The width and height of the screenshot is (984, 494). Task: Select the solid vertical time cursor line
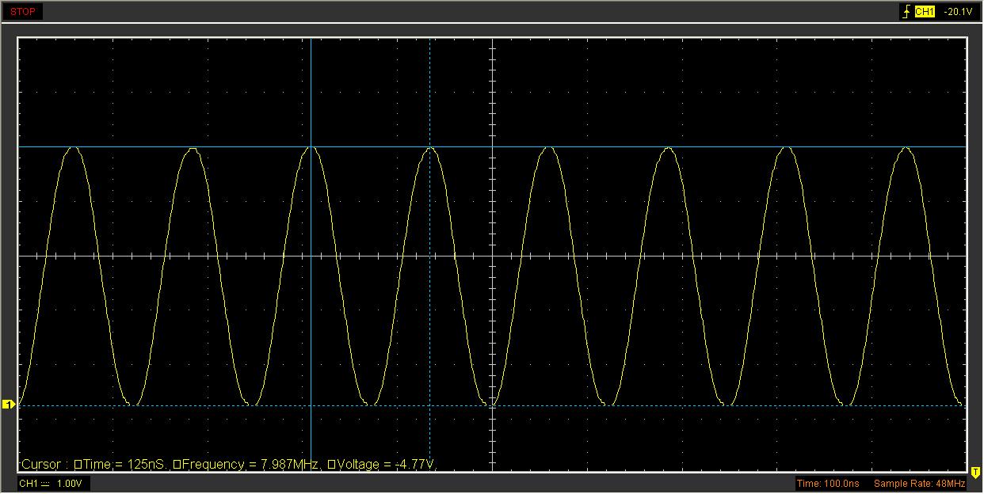coord(311,253)
